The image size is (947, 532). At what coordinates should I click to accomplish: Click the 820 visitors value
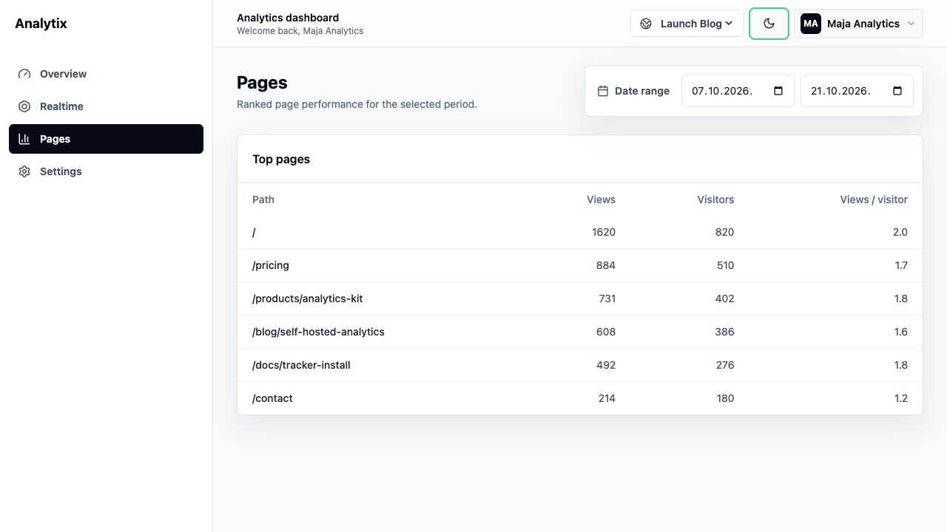click(x=725, y=232)
